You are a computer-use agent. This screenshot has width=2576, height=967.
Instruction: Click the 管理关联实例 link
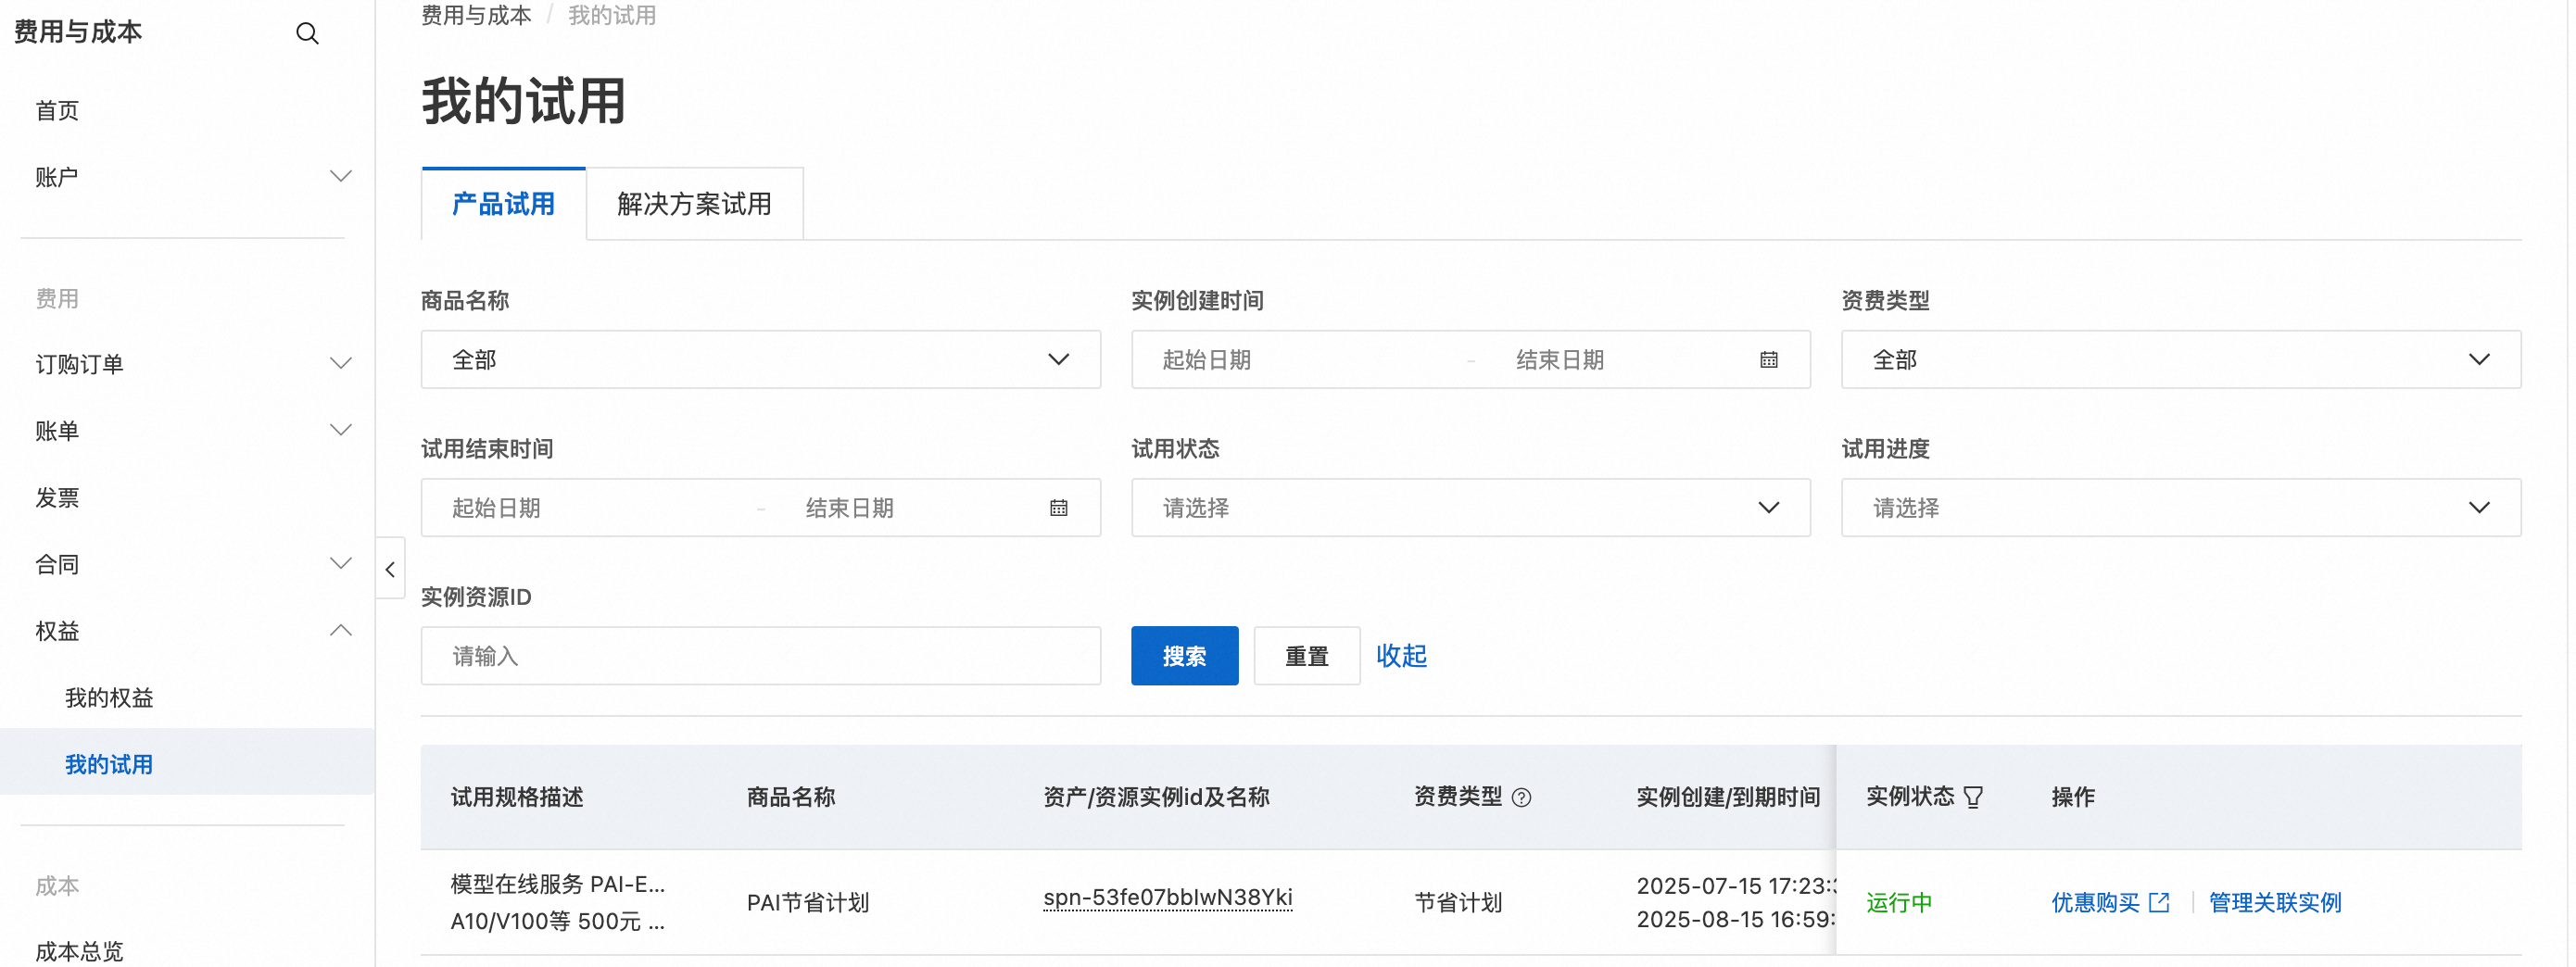[x=2275, y=903]
